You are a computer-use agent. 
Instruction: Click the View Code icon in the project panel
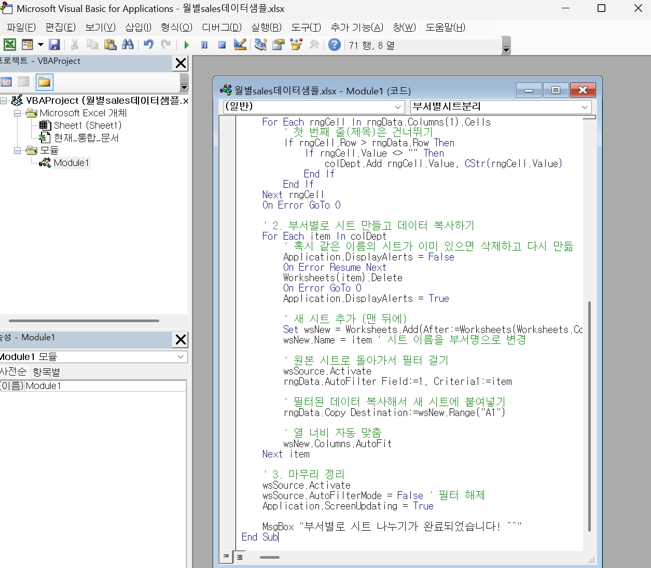tap(7, 82)
